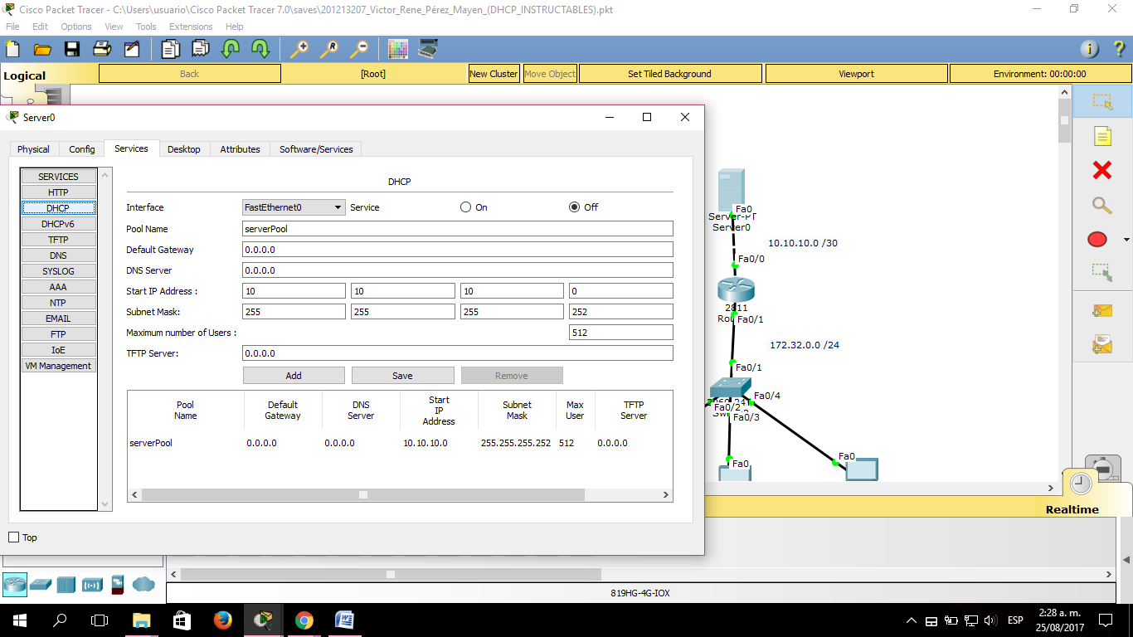This screenshot has width=1133, height=637.
Task: Collapse the device panel using the left chevron
Action: pos(172,573)
